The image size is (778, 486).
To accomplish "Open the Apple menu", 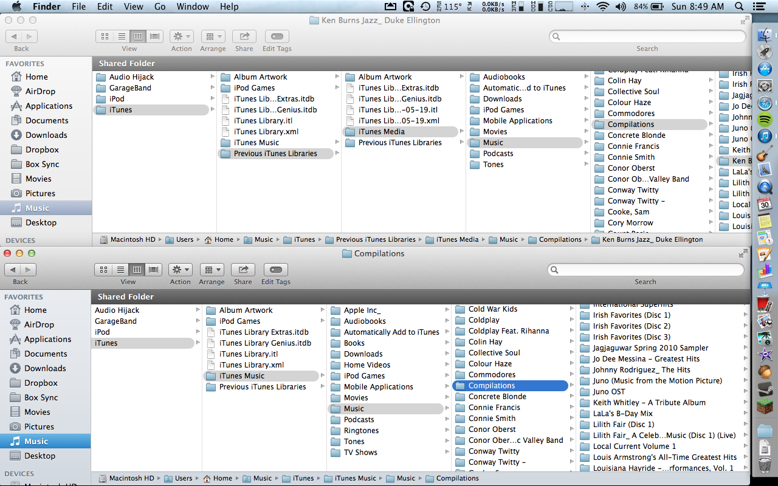I will tap(16, 7).
